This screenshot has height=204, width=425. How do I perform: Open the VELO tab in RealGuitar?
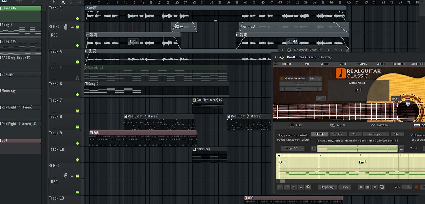(343, 64)
